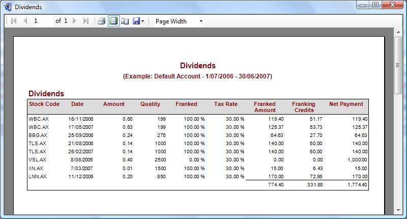Click the Net Payment column header
The height and width of the screenshot is (219, 407).
pos(346,104)
